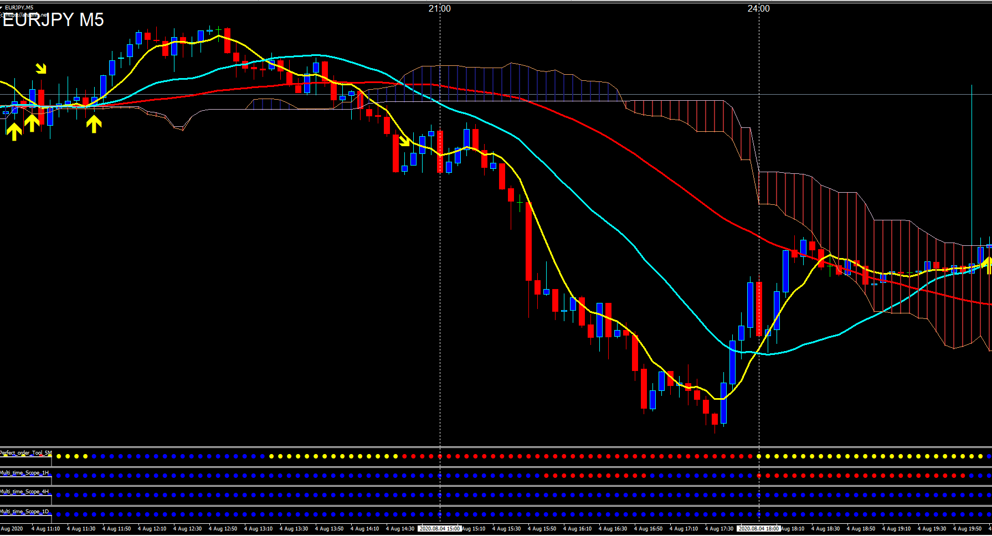
Task: Click the small triangle beside EURJPY,M5 title
Action: 2,8
